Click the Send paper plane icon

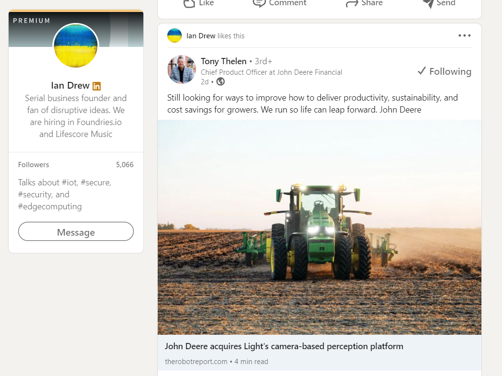(x=428, y=3)
